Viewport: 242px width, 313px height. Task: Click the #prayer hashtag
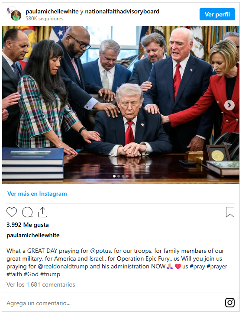coord(217,267)
